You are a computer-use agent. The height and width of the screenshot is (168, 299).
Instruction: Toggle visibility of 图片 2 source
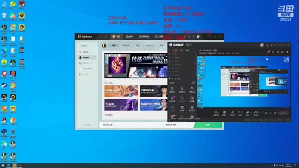pyautogui.click(x=170, y=72)
